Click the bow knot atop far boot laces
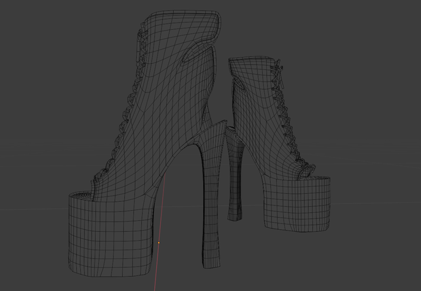 tap(278, 71)
